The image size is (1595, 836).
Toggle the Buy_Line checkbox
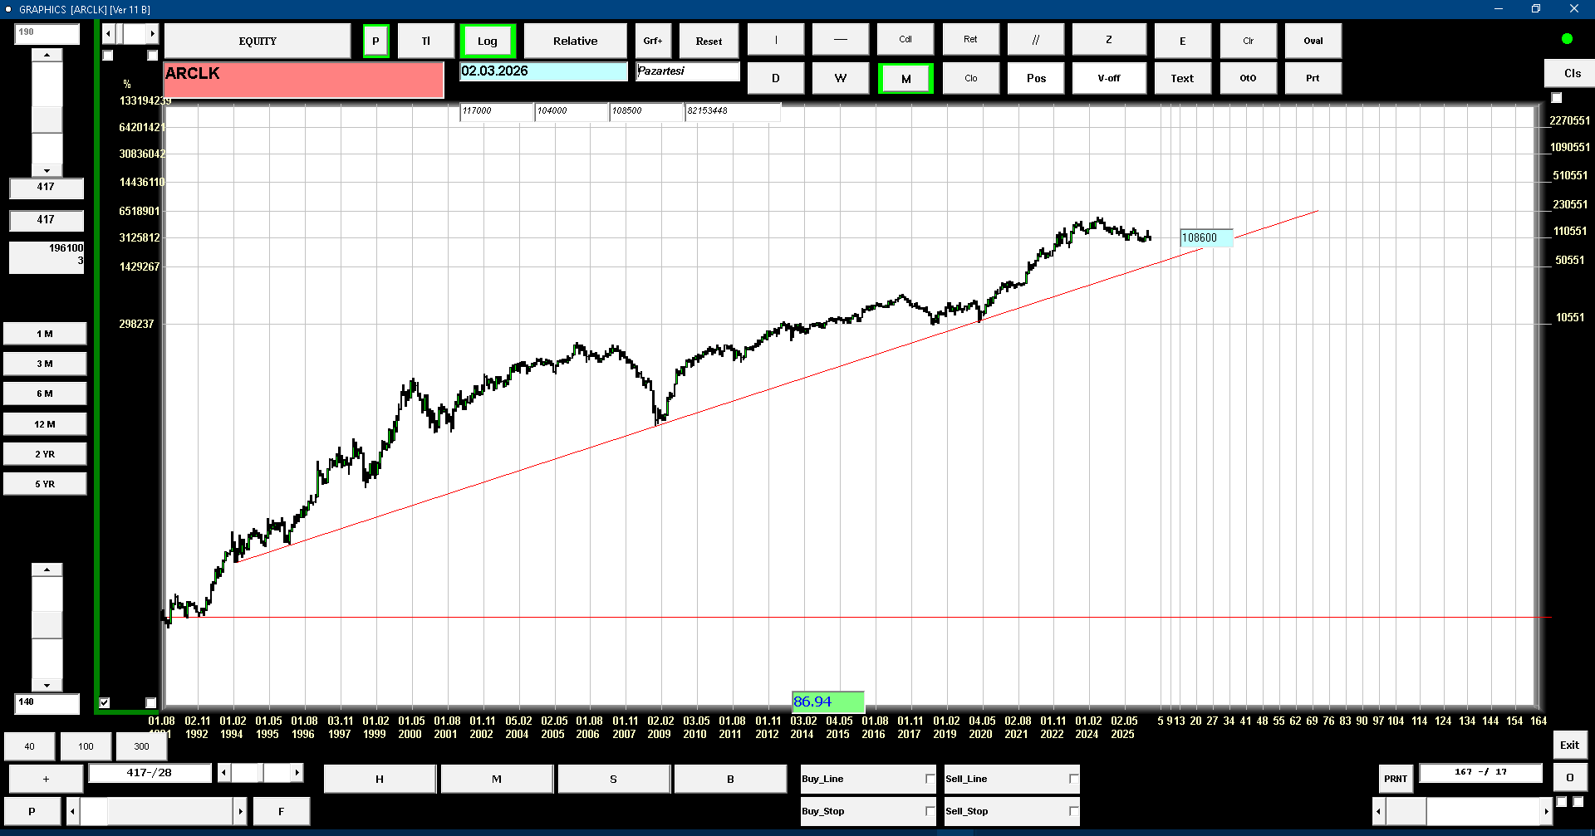coord(930,779)
